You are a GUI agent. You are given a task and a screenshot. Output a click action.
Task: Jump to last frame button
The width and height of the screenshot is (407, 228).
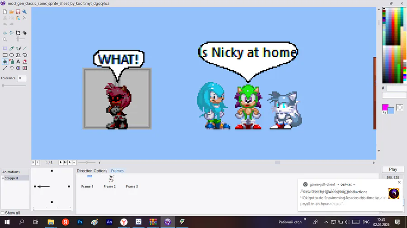65,162
